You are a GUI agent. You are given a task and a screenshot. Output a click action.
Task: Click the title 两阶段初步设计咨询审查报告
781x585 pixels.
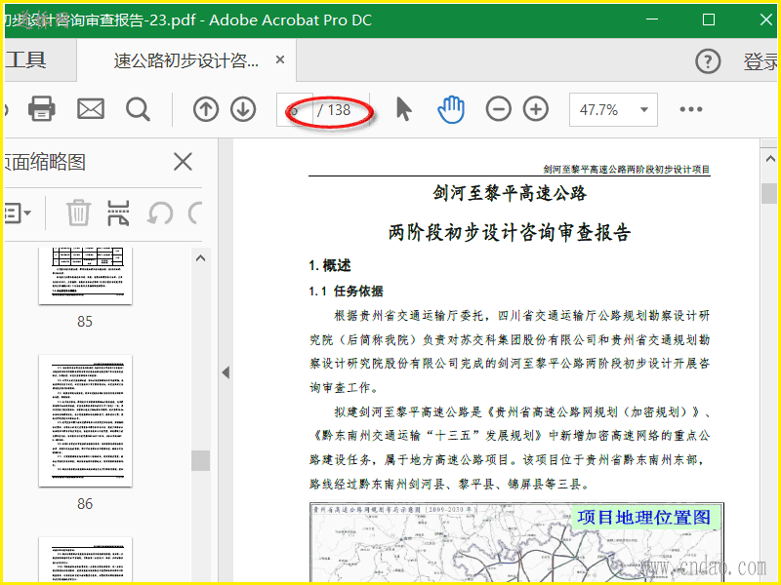pos(510,232)
